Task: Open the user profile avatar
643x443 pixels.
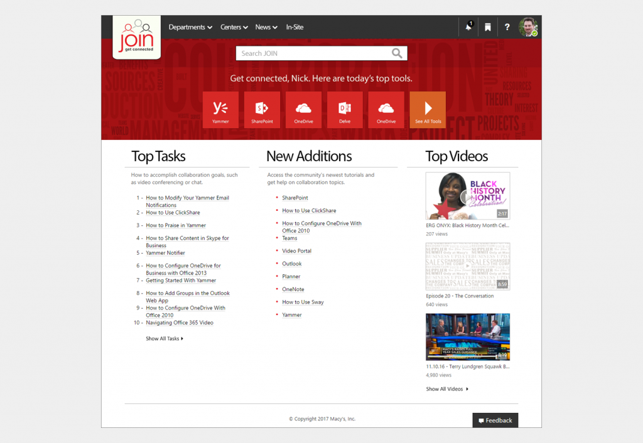Action: click(528, 27)
